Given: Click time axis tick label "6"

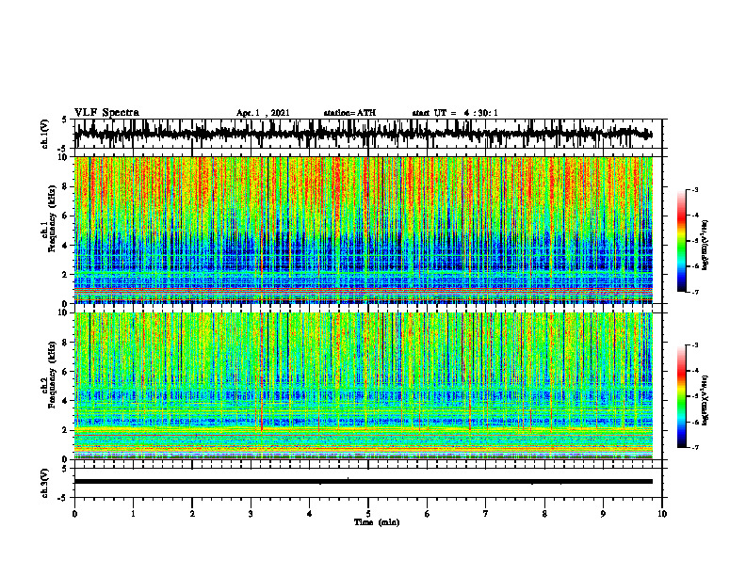Looking at the screenshot, I should 427,514.
